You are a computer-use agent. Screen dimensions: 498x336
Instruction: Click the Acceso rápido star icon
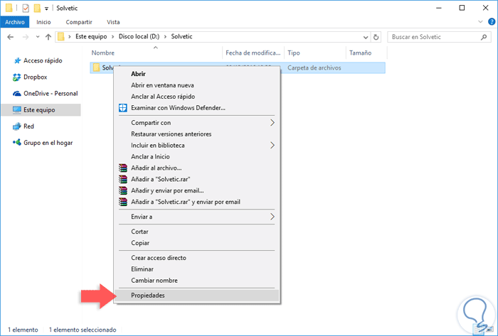click(x=17, y=60)
